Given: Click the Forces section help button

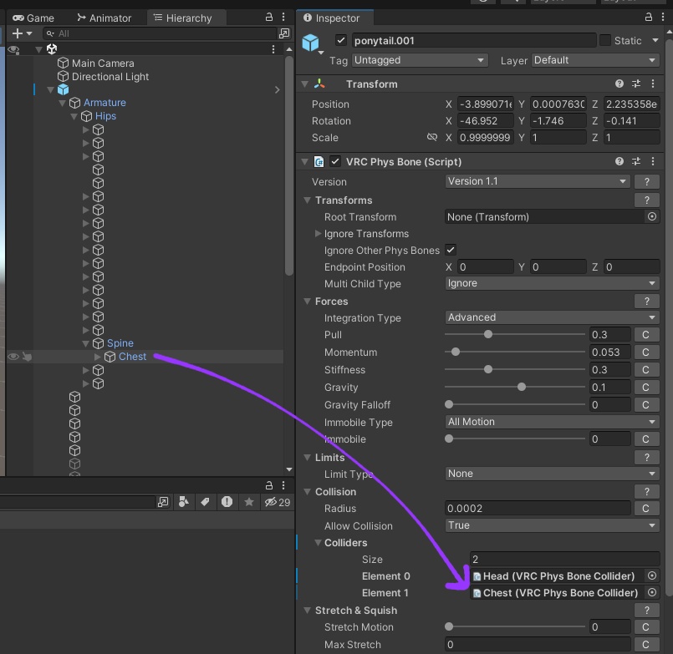Looking at the screenshot, I should [647, 302].
